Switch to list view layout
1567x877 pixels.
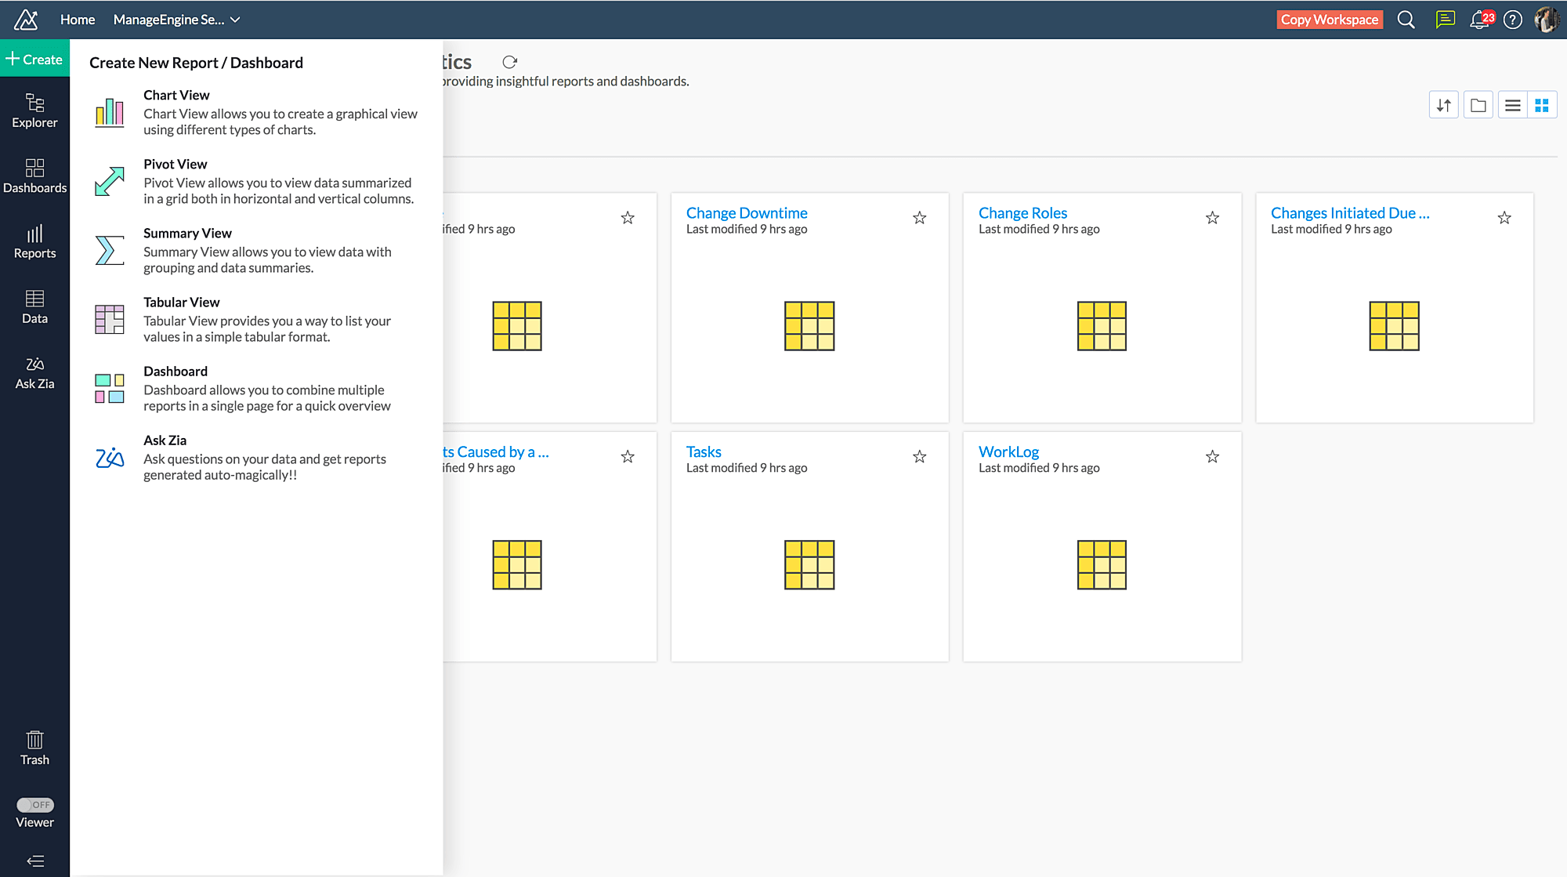(x=1513, y=105)
